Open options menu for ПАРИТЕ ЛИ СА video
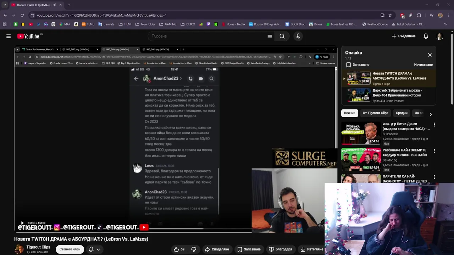 pos(434,177)
